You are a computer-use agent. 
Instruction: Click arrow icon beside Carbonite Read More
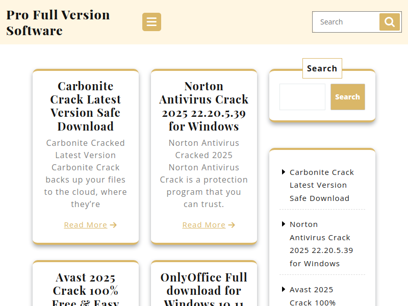pyautogui.click(x=113, y=225)
